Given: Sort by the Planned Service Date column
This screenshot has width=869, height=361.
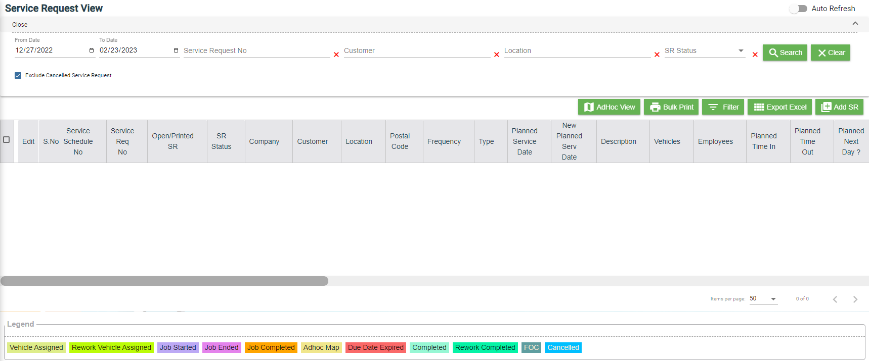Looking at the screenshot, I should 525,141.
